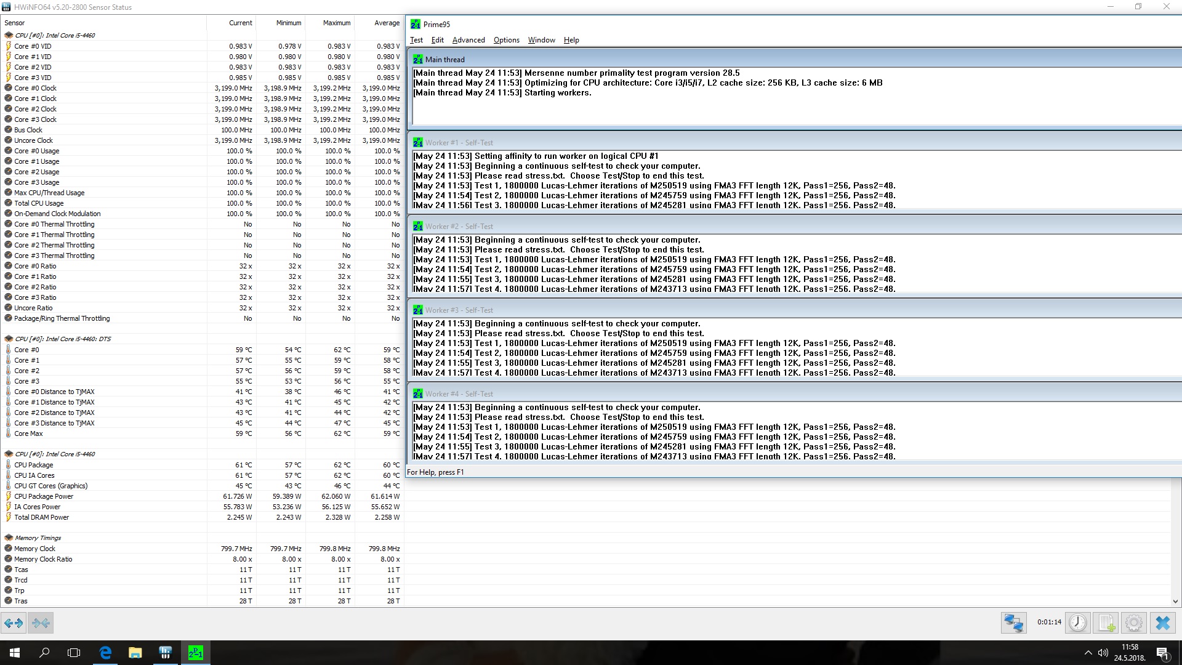Click the Maximum column header
Screen dimensions: 1182x665
[x=330, y=23]
